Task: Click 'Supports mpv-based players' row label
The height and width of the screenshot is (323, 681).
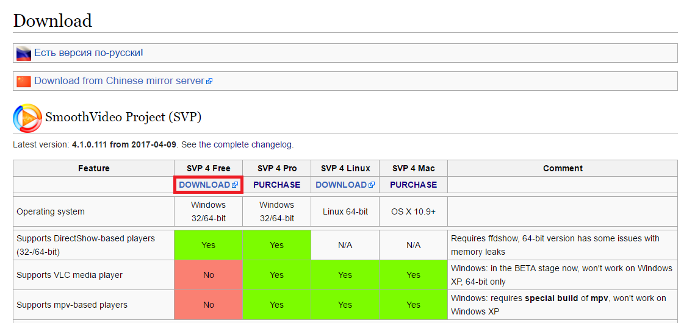Action: (71, 305)
